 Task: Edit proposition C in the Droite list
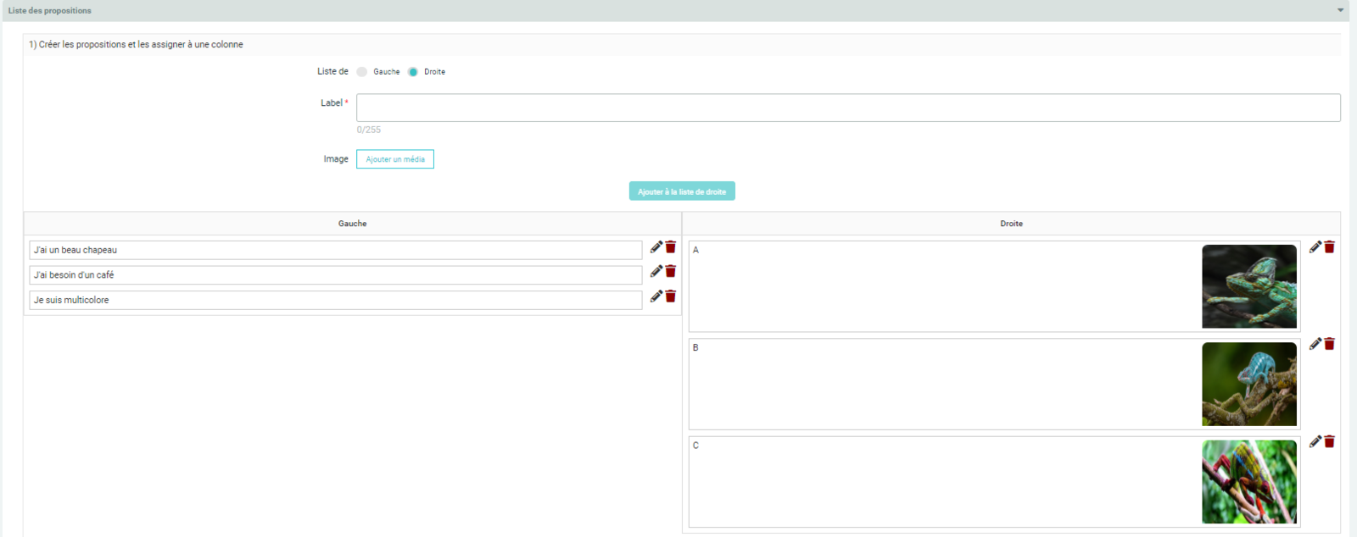coord(1315,441)
